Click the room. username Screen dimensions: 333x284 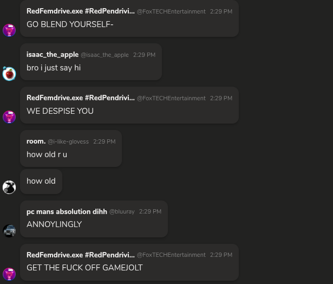[36, 141]
